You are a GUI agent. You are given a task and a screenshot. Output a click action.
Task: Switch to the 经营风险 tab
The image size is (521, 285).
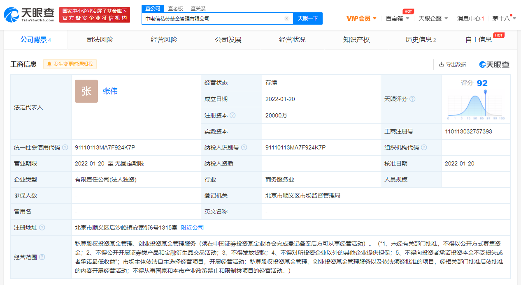pos(164,40)
